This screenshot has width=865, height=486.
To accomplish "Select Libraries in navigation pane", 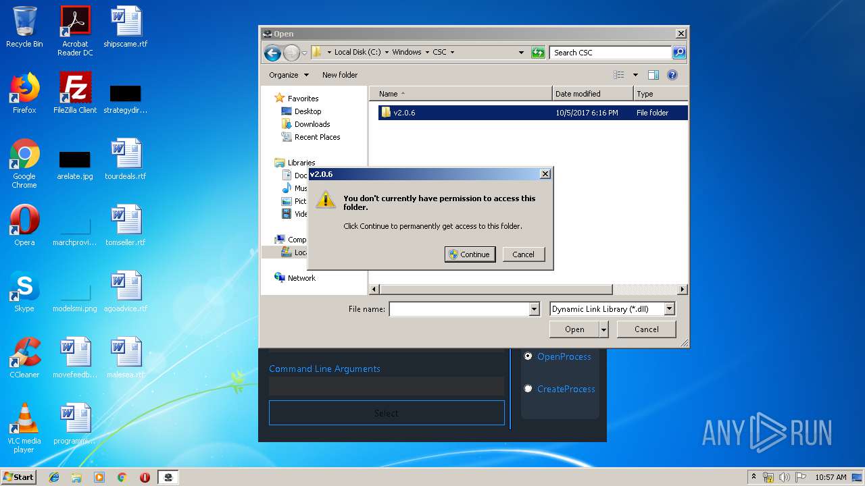I will tap(301, 163).
